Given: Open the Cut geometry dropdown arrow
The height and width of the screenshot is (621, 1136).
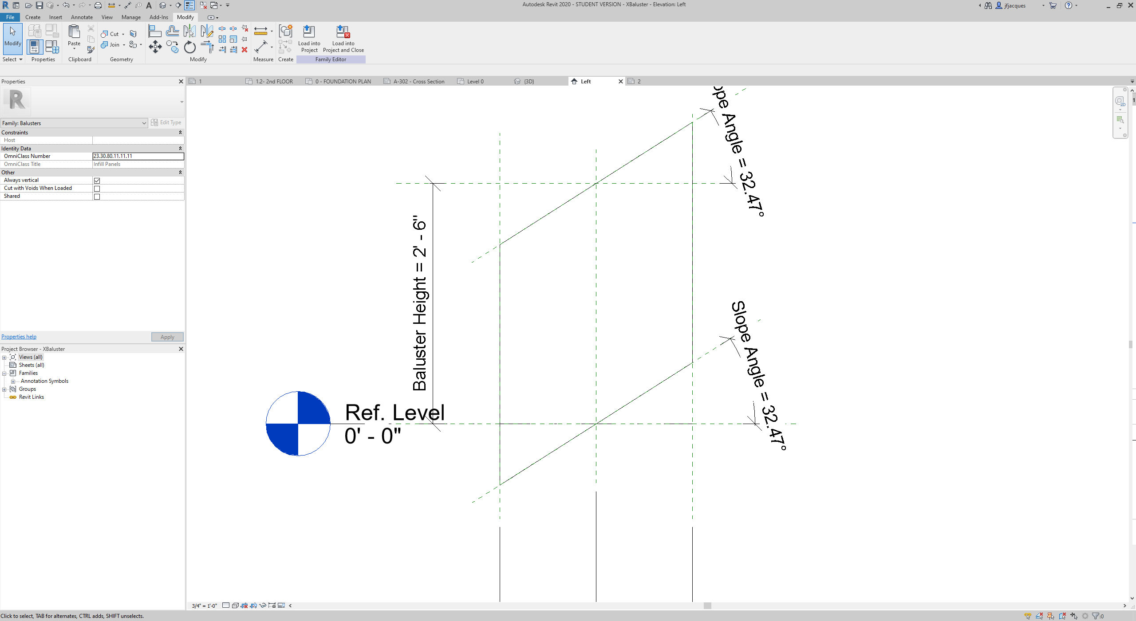Looking at the screenshot, I should tap(123, 34).
